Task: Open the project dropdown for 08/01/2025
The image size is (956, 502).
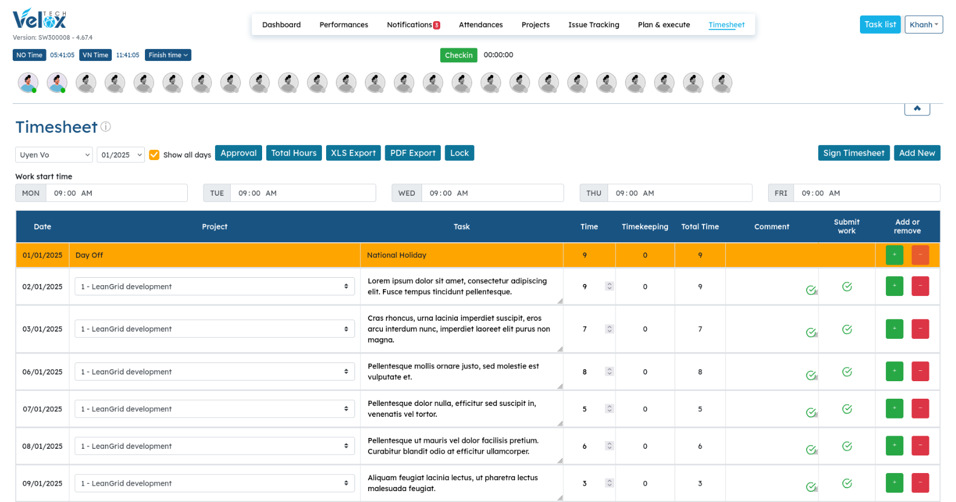Action: click(214, 446)
